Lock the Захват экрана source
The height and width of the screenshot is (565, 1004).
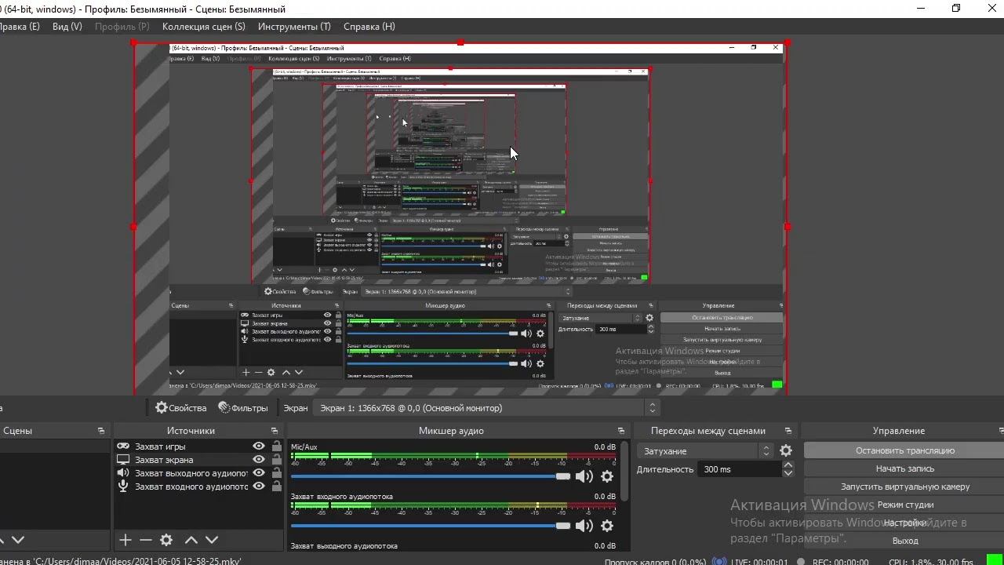[x=276, y=460]
